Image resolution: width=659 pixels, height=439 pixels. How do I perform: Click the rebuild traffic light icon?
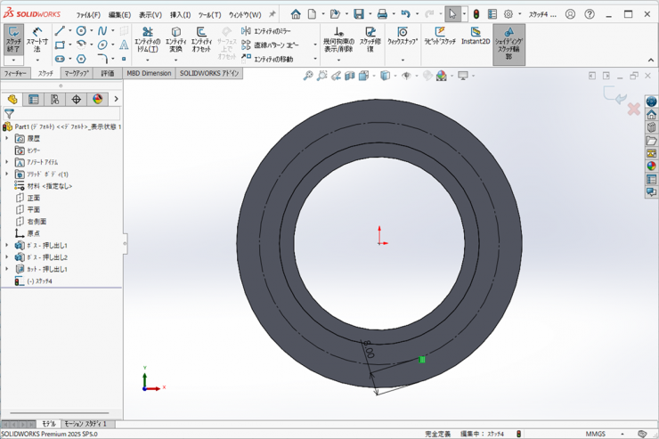point(476,14)
